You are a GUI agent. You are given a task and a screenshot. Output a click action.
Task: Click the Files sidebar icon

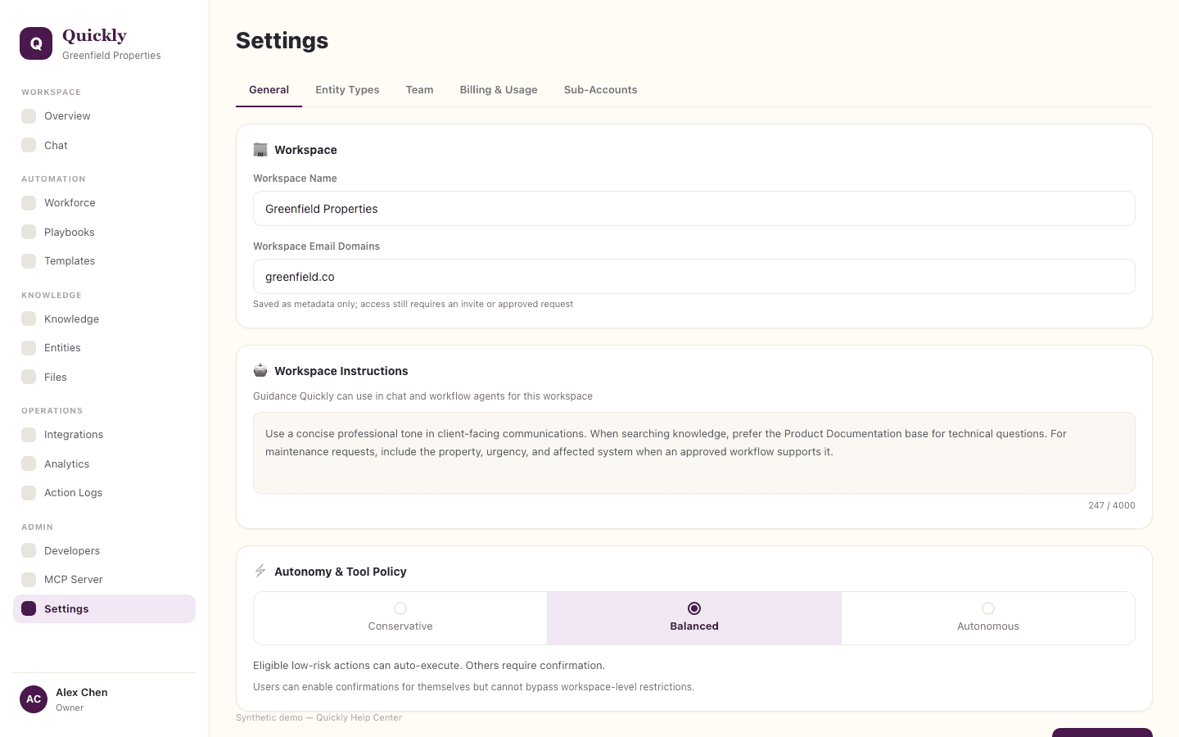(x=29, y=377)
